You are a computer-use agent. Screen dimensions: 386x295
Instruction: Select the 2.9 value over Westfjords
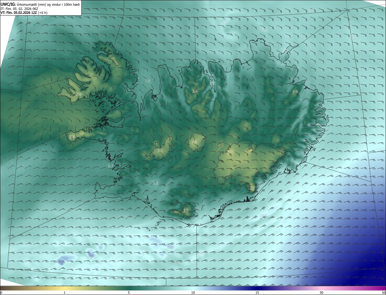(x=79, y=94)
